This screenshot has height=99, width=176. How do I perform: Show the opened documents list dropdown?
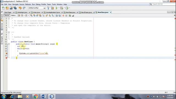tap(172, 12)
